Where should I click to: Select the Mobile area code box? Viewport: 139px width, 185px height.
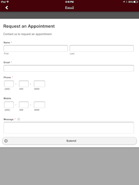[9, 105]
